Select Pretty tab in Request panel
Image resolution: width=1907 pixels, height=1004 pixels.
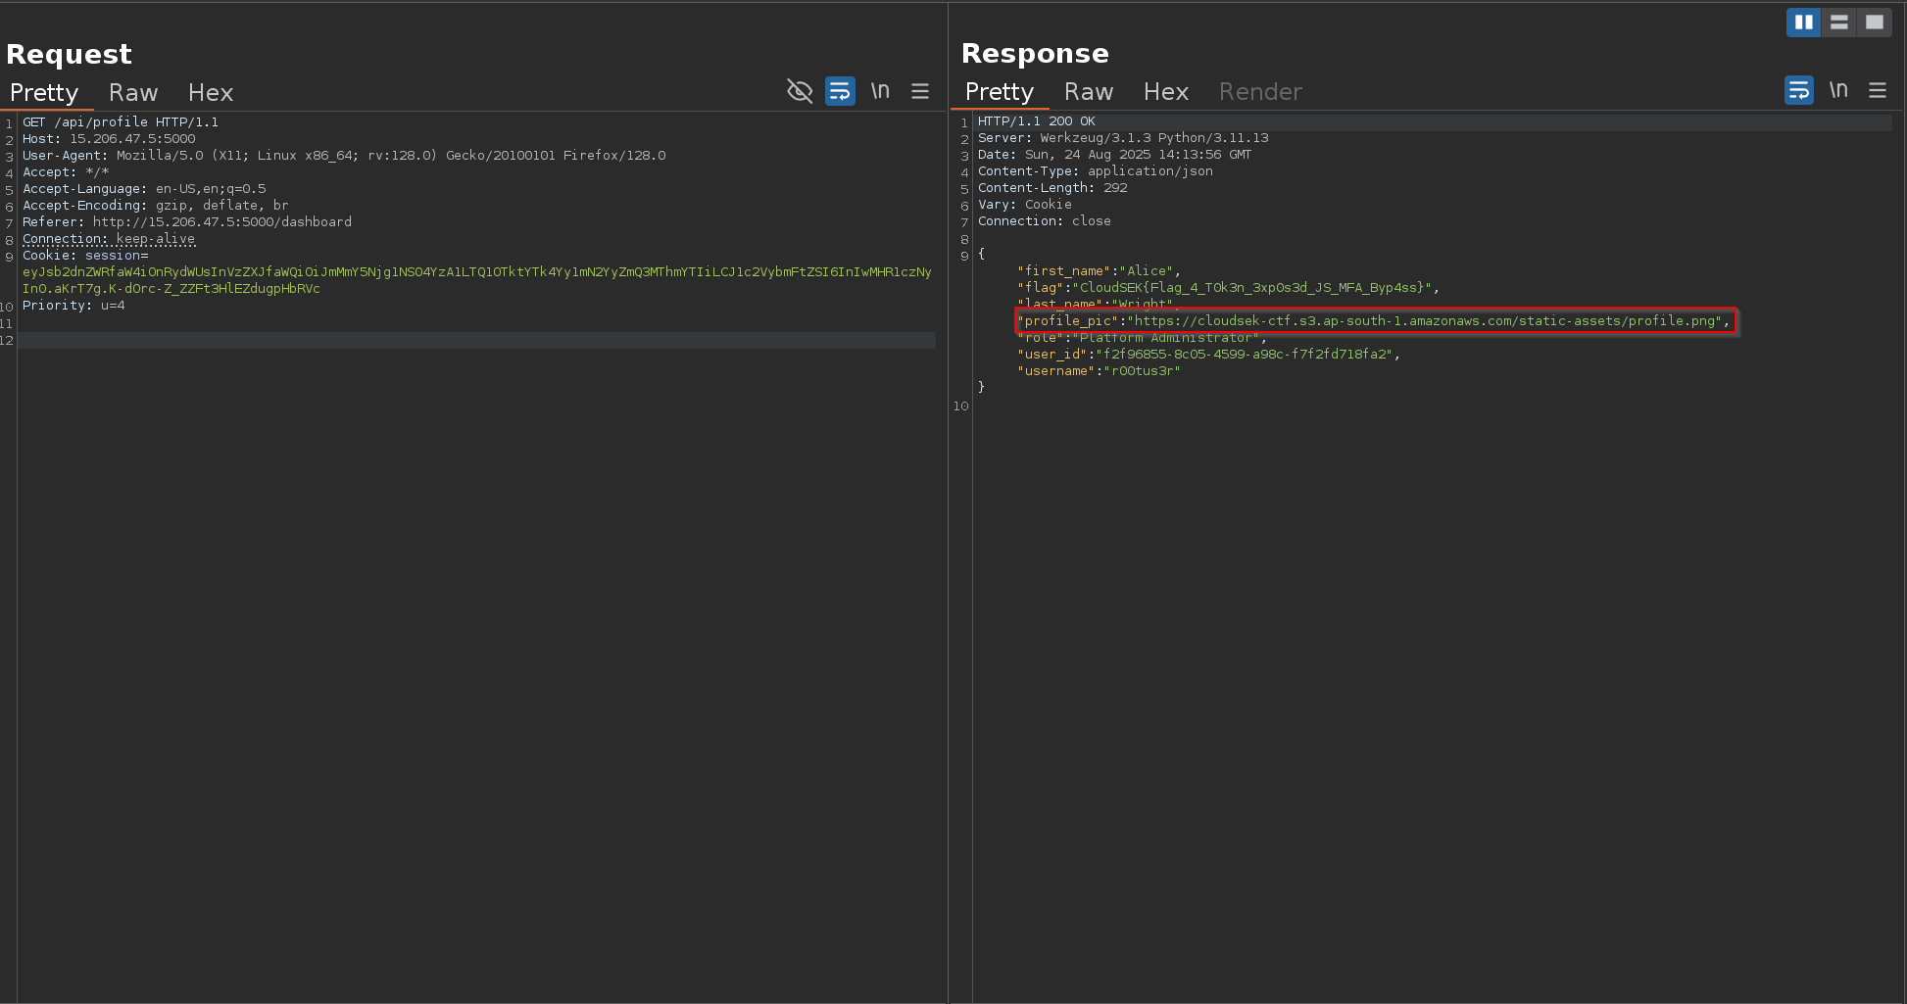coord(44,93)
